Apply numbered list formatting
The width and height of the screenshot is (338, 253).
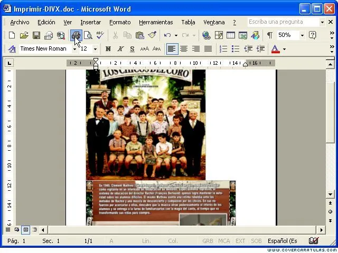223,49
